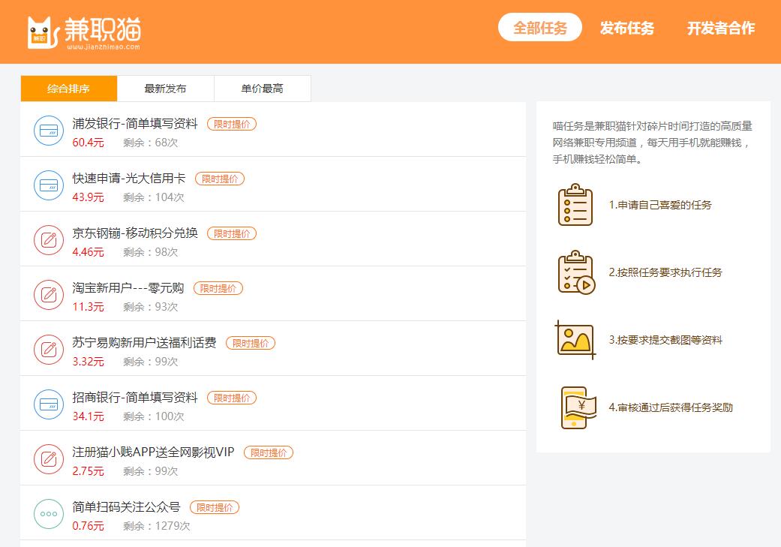The height and width of the screenshot is (547, 781).
Task: Click the 剩余：104次 remaining count
Action: pyautogui.click(x=154, y=197)
